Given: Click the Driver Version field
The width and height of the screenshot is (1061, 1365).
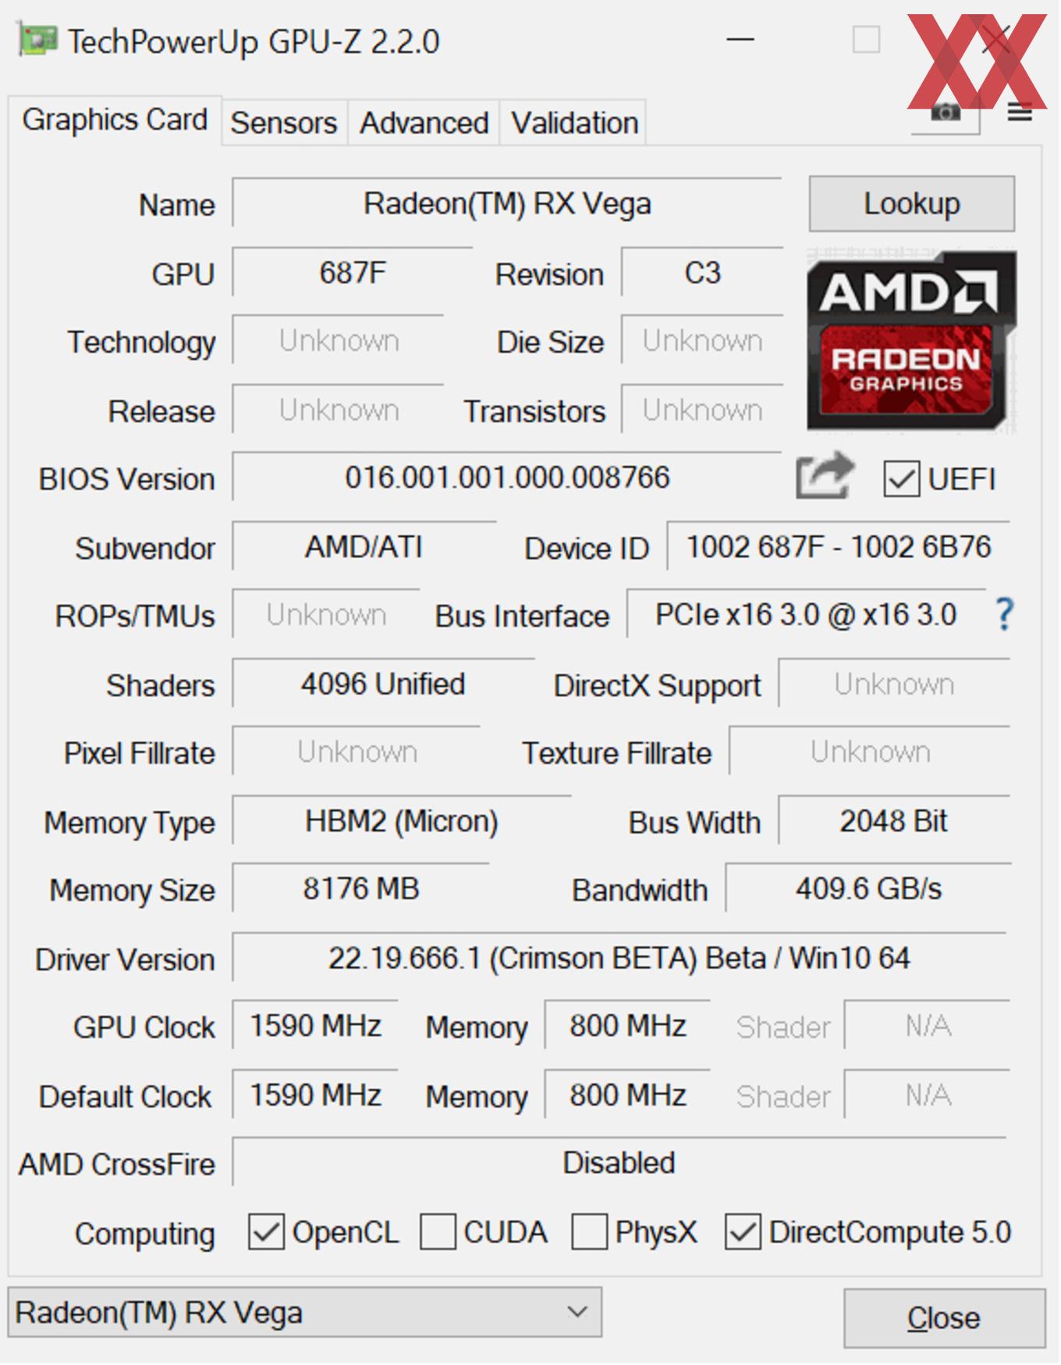Looking at the screenshot, I should click(x=619, y=958).
